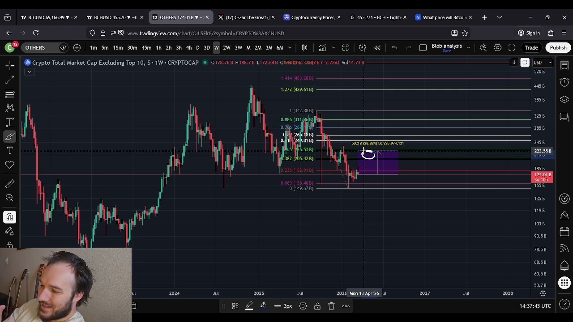Open time axis settings gear
This screenshot has width=573, height=322.
click(x=543, y=293)
